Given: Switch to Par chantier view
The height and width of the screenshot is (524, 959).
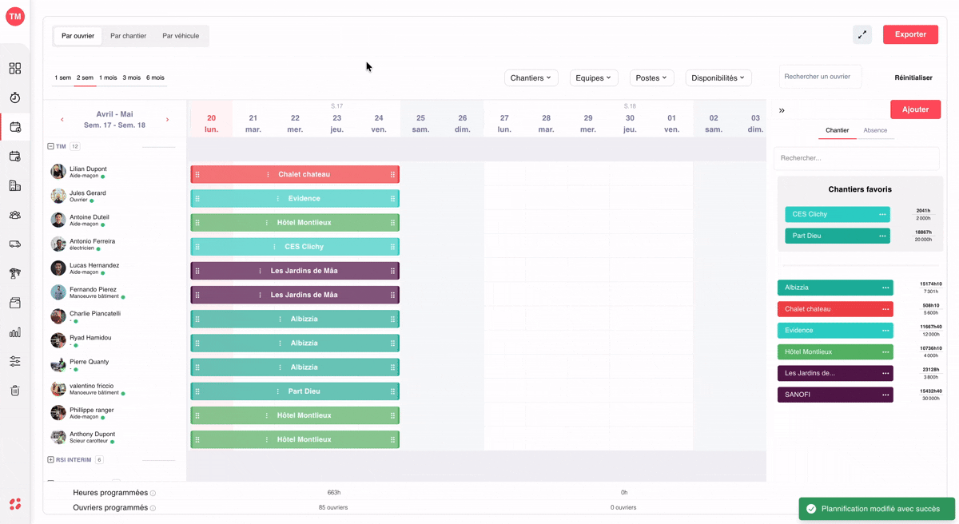Looking at the screenshot, I should (x=128, y=36).
